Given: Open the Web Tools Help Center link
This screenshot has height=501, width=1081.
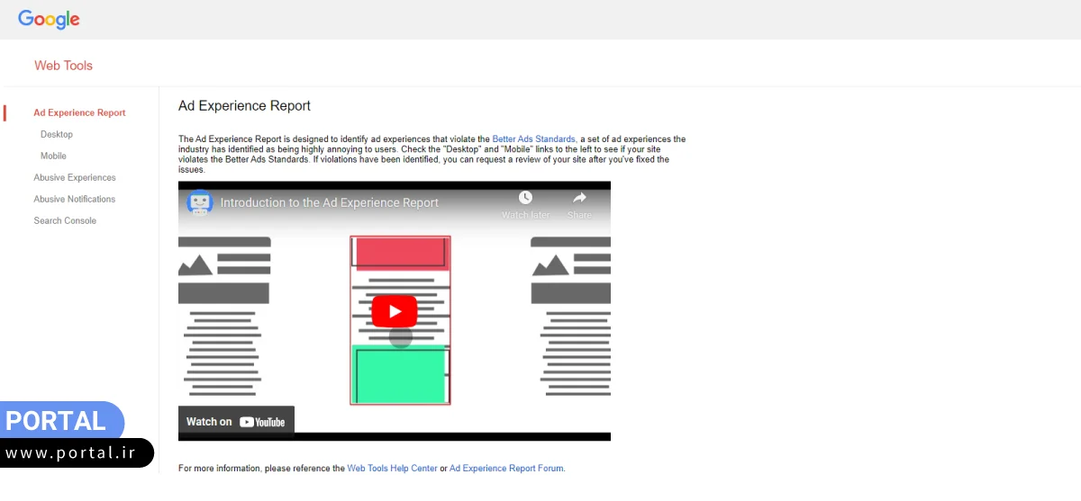Looking at the screenshot, I should [392, 469].
